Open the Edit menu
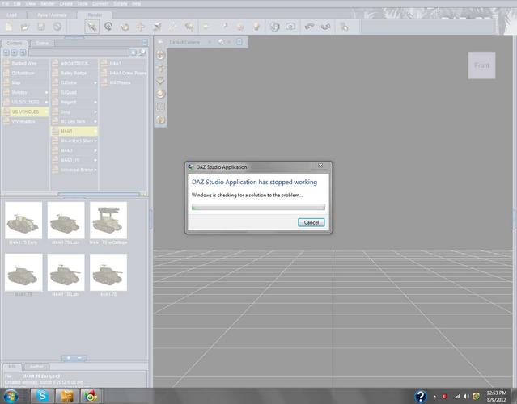Viewport: 517px width, 404px height. (17, 4)
